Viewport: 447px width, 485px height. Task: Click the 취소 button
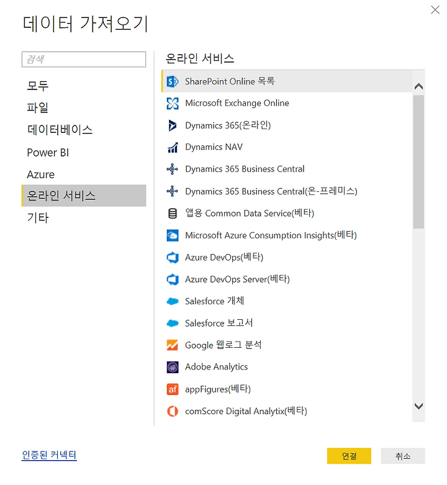(x=403, y=456)
